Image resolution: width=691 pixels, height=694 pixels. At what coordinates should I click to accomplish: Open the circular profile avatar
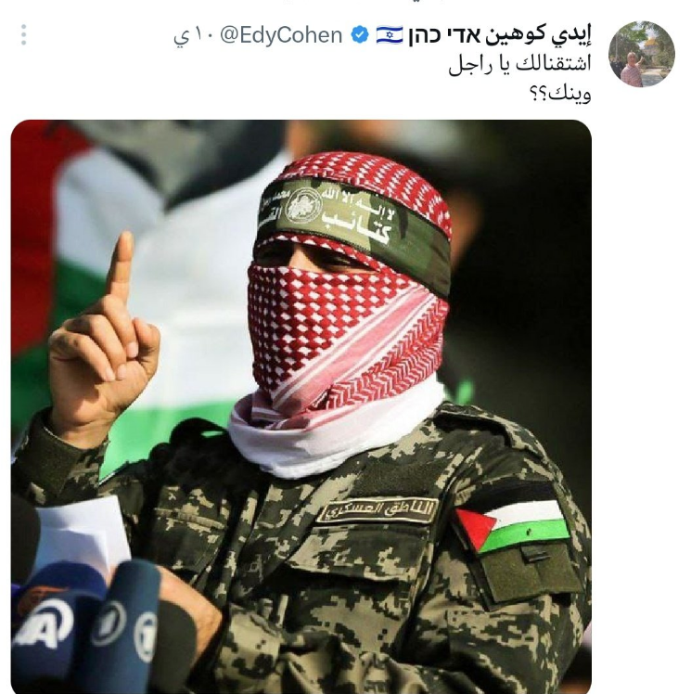pyautogui.click(x=642, y=54)
